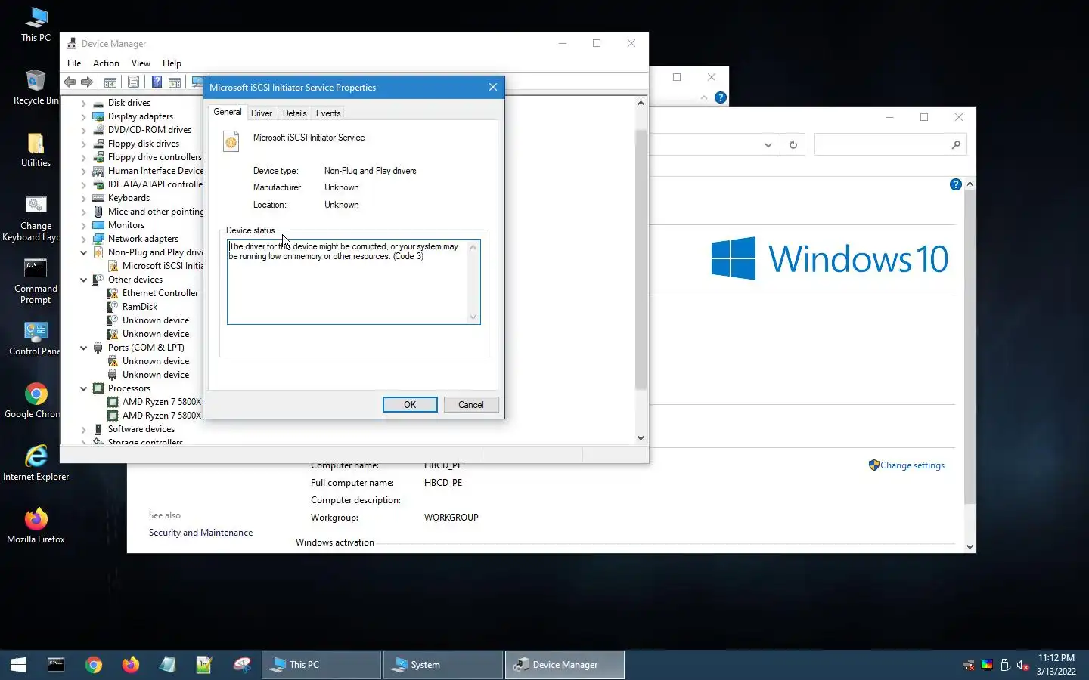Switch to the Events tab
This screenshot has height=680, width=1089.
point(328,113)
